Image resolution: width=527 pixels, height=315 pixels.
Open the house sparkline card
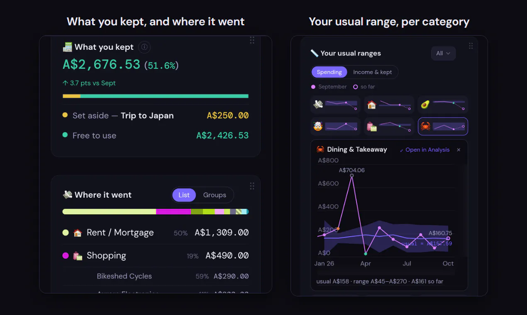389,105
